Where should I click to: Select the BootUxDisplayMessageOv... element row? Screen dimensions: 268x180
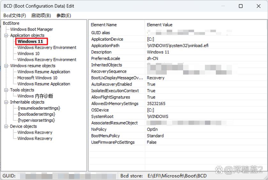coord(178,78)
